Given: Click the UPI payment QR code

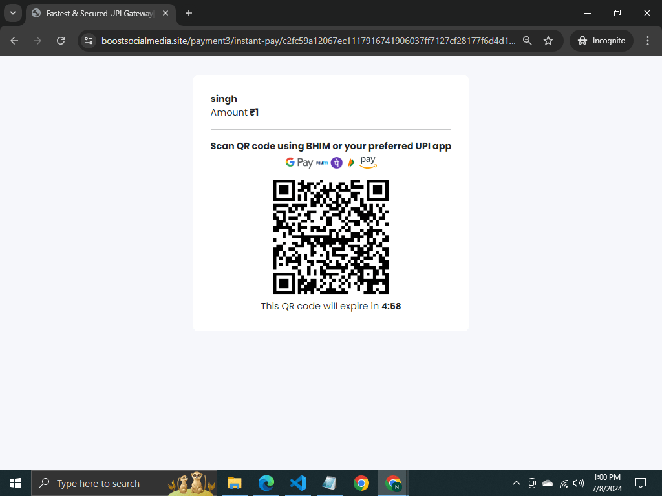Looking at the screenshot, I should point(331,237).
